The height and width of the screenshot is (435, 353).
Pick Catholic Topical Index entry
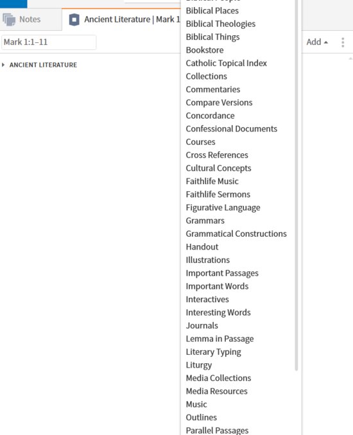click(x=226, y=64)
